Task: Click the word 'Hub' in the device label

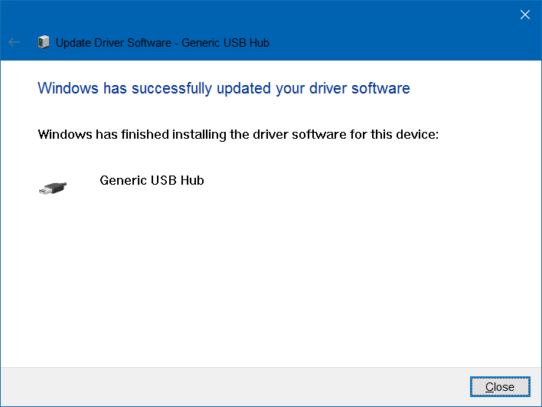Action: tap(192, 181)
